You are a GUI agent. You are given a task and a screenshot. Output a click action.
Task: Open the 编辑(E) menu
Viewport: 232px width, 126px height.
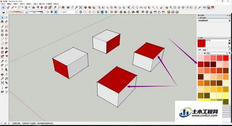pyautogui.click(x=9, y=4)
